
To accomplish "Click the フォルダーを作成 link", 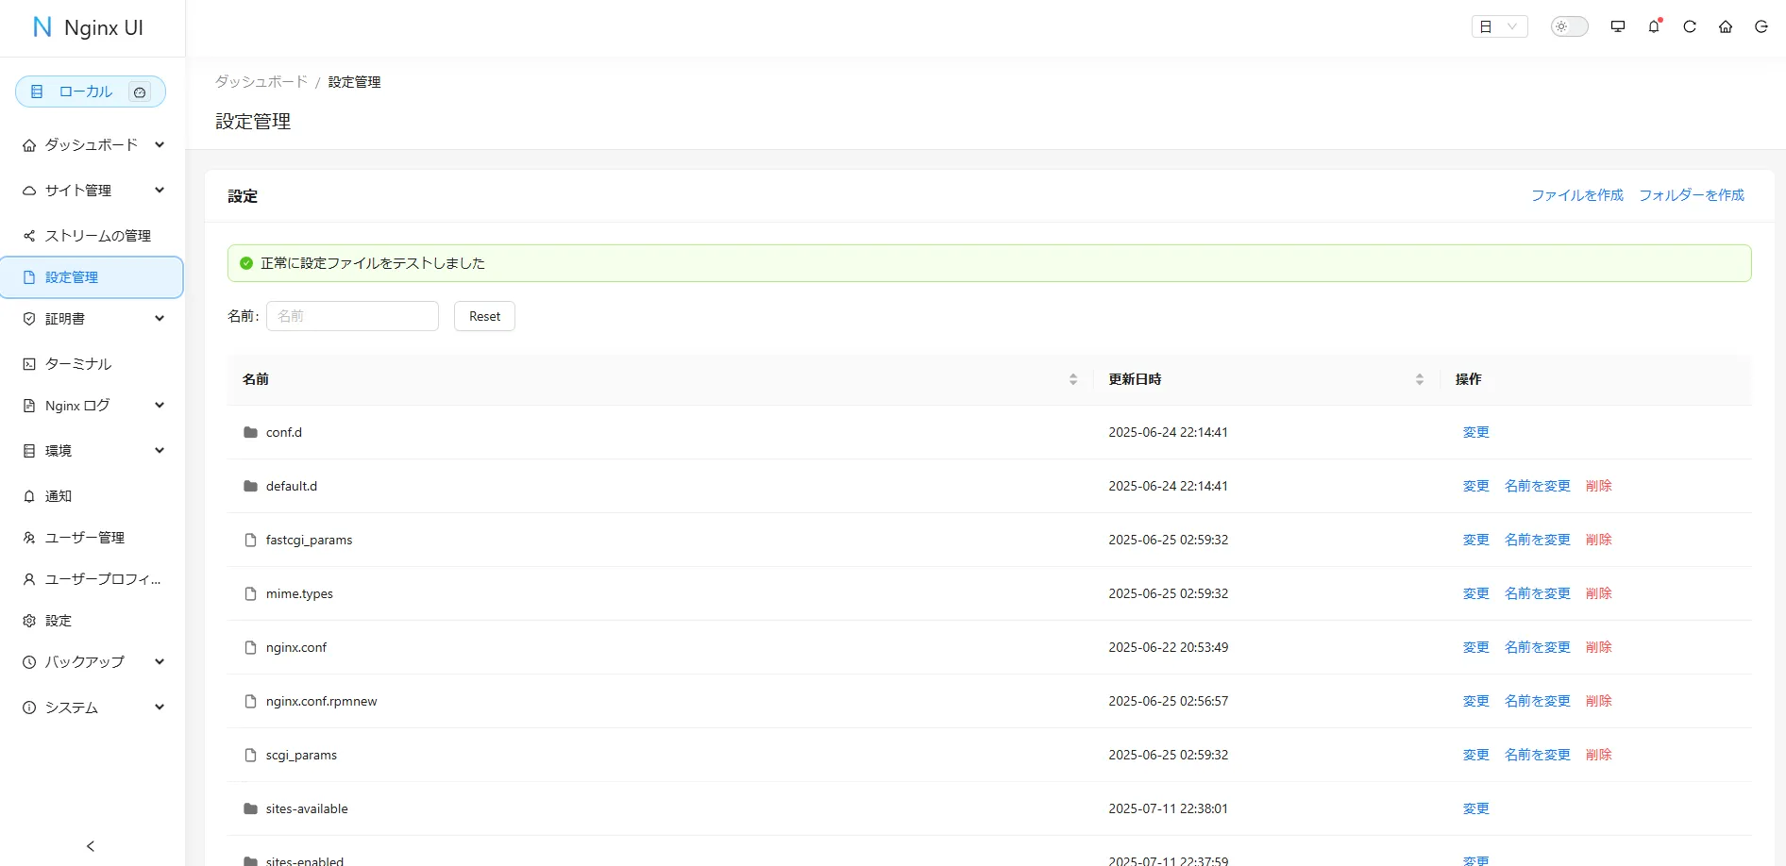I will (x=1692, y=195).
